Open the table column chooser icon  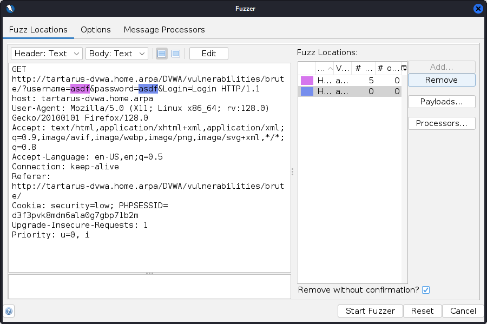pyautogui.click(x=404, y=68)
